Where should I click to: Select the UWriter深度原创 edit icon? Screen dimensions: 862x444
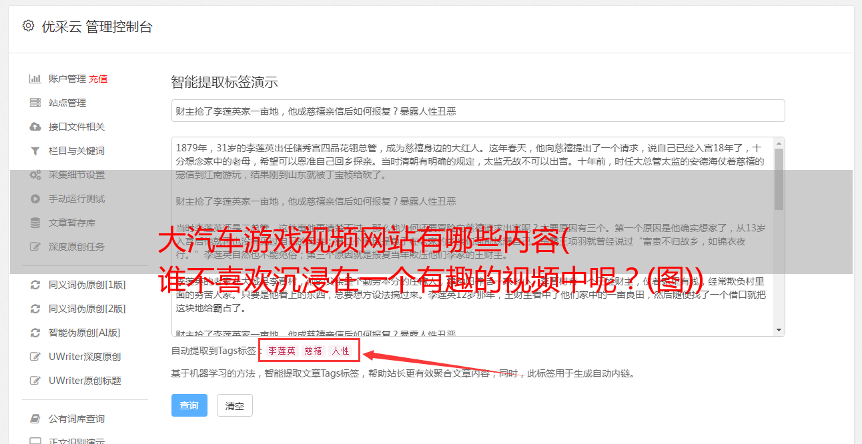click(x=35, y=357)
